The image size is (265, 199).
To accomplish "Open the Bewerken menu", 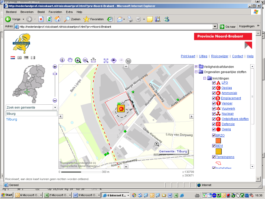I will click(x=27, y=12).
